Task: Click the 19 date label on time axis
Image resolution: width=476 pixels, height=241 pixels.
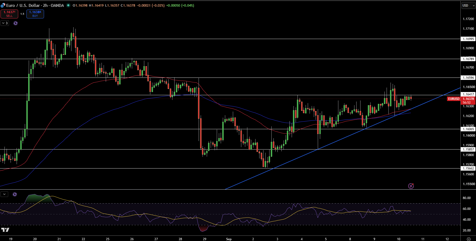Action: (x=11, y=239)
